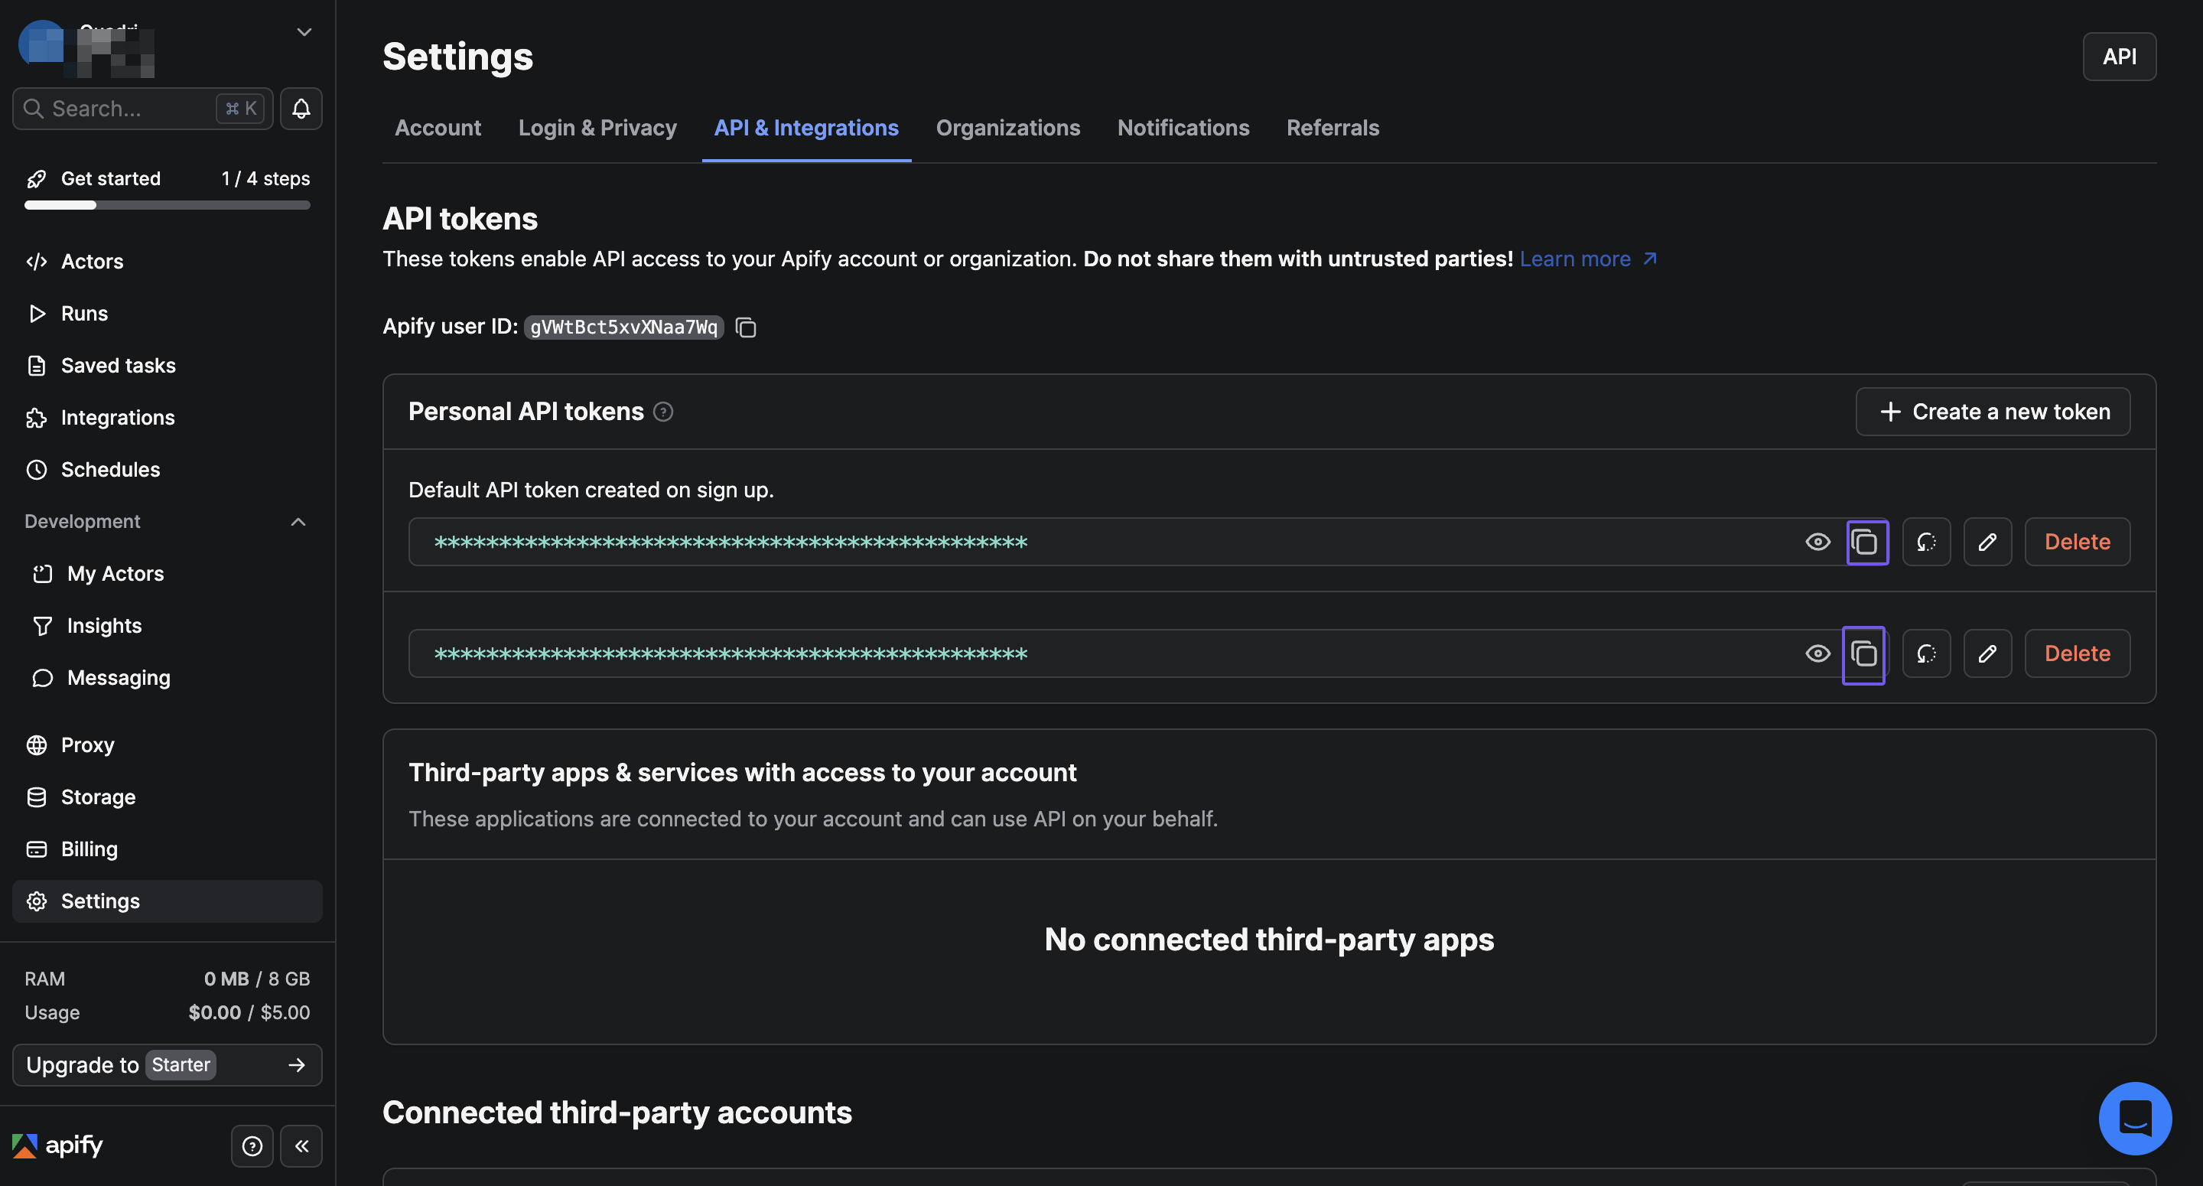Edit the default API token
The image size is (2203, 1186).
[1987, 542]
